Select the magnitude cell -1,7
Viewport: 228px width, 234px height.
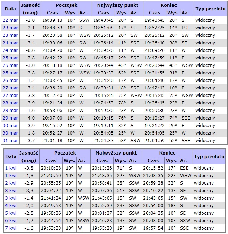[30, 35]
